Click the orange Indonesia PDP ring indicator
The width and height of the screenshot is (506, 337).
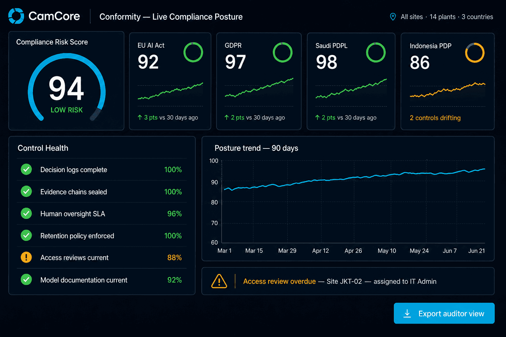coord(475,53)
